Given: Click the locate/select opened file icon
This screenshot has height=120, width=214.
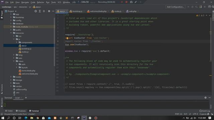Looking at the screenshot, I should (36, 11).
